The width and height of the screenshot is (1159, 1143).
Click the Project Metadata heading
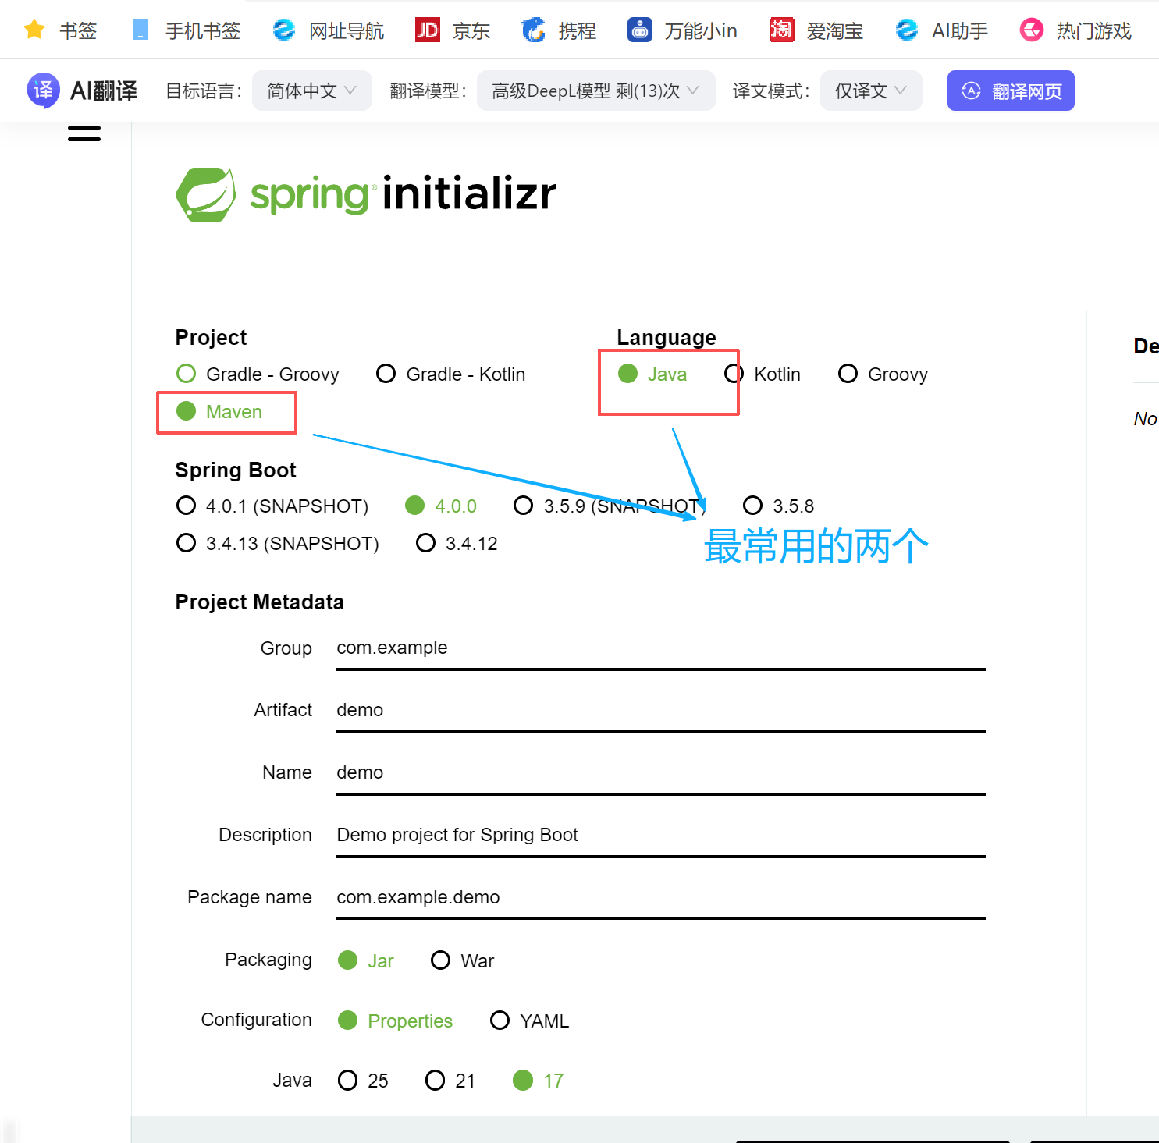(259, 602)
